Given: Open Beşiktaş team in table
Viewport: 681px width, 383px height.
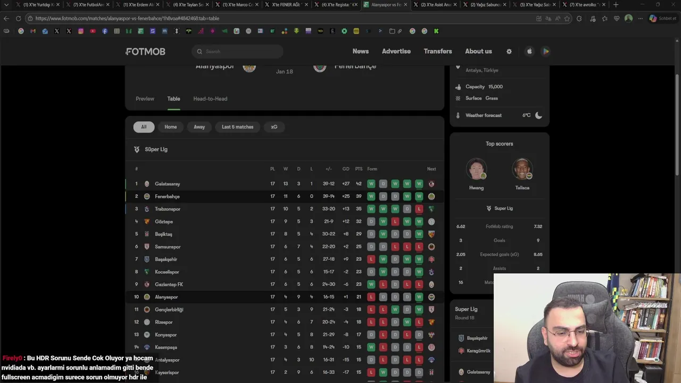Looking at the screenshot, I should point(163,234).
